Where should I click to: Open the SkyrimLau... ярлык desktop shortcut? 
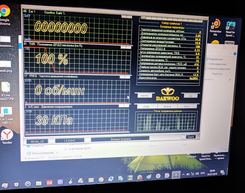click(x=219, y=156)
